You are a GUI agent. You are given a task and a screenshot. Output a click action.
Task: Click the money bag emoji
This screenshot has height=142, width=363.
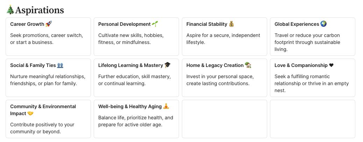pyautogui.click(x=231, y=24)
